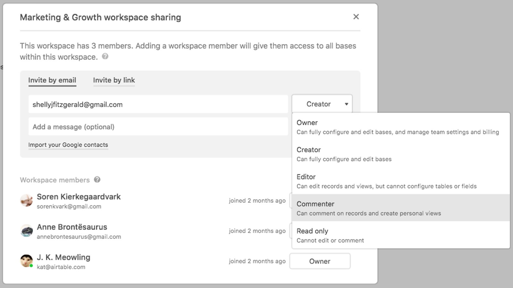Switch to Invite by link tab
513x288 pixels.
(114, 80)
